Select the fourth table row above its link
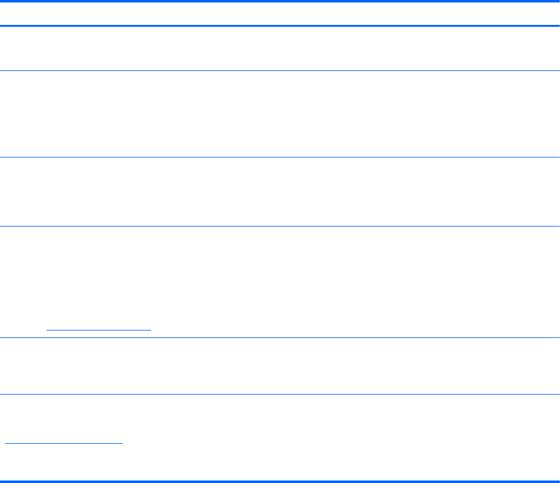 [x=279, y=277]
